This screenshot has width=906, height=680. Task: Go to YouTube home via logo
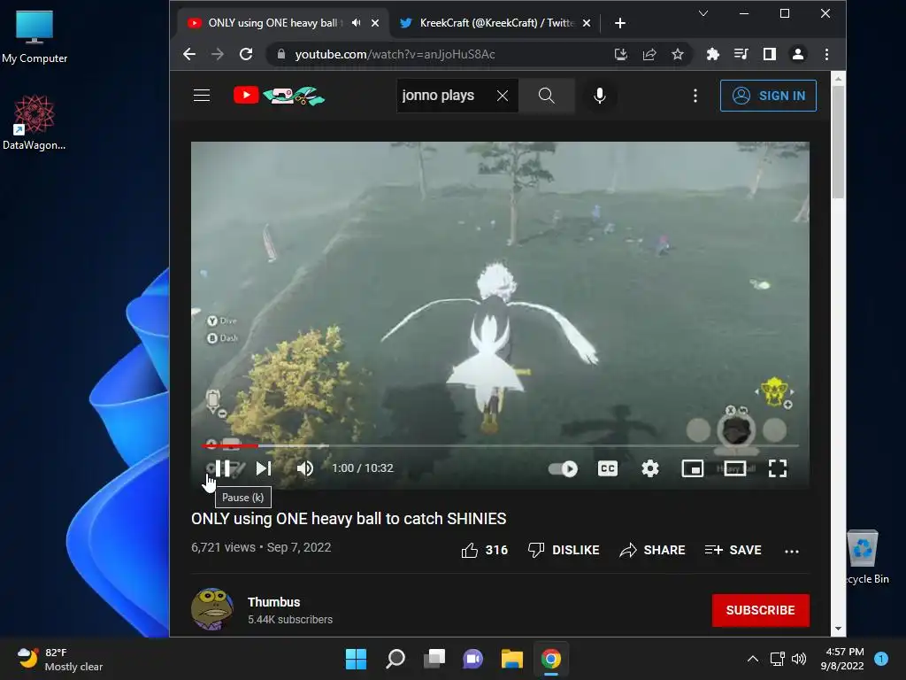pos(279,96)
